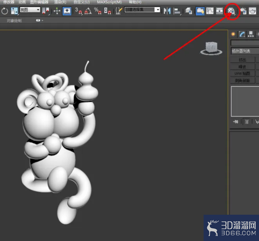Image resolution: width=259 pixels, height=241 pixels.
Task: Open the 图形编辑器 menu
Action: point(39,2)
